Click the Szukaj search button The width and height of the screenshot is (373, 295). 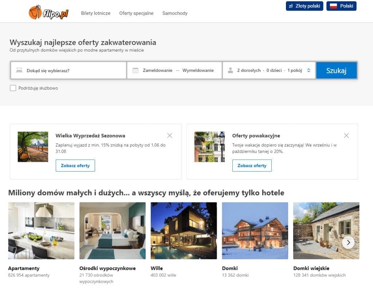point(336,70)
